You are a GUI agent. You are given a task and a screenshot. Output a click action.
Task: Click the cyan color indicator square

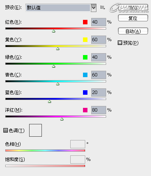click(x=85, y=75)
